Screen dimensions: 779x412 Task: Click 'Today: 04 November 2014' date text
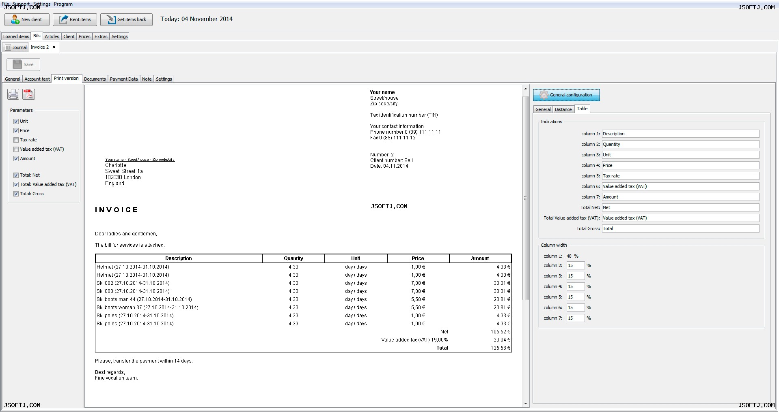196,19
